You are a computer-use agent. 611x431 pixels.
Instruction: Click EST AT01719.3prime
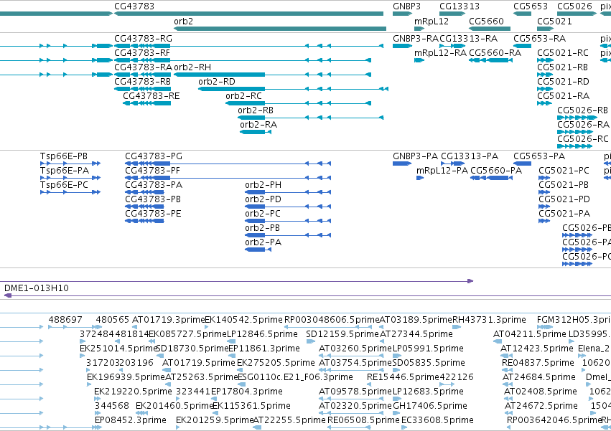point(168,320)
